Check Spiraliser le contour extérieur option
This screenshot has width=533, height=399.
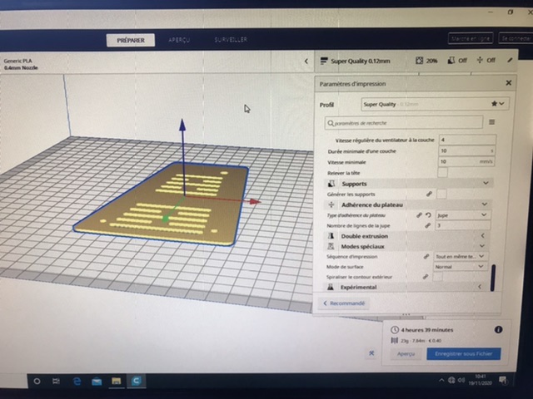pos(438,276)
